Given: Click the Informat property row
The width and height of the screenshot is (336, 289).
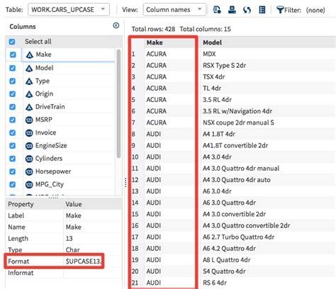Looking at the screenshot, I should 64,273.
